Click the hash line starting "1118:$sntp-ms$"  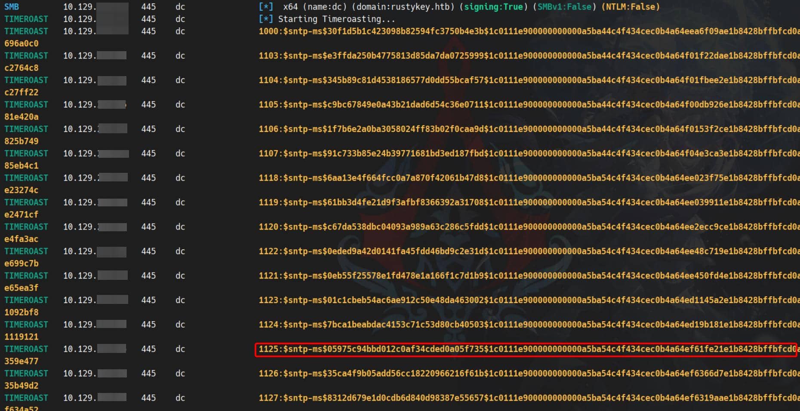529,178
